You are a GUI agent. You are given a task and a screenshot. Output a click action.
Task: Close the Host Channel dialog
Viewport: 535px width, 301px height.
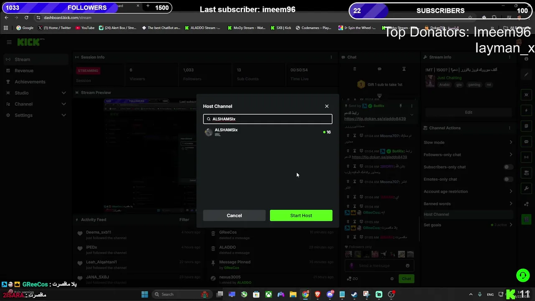327,106
